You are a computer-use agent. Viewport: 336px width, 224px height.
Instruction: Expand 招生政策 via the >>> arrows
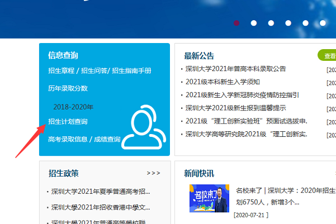(153, 173)
